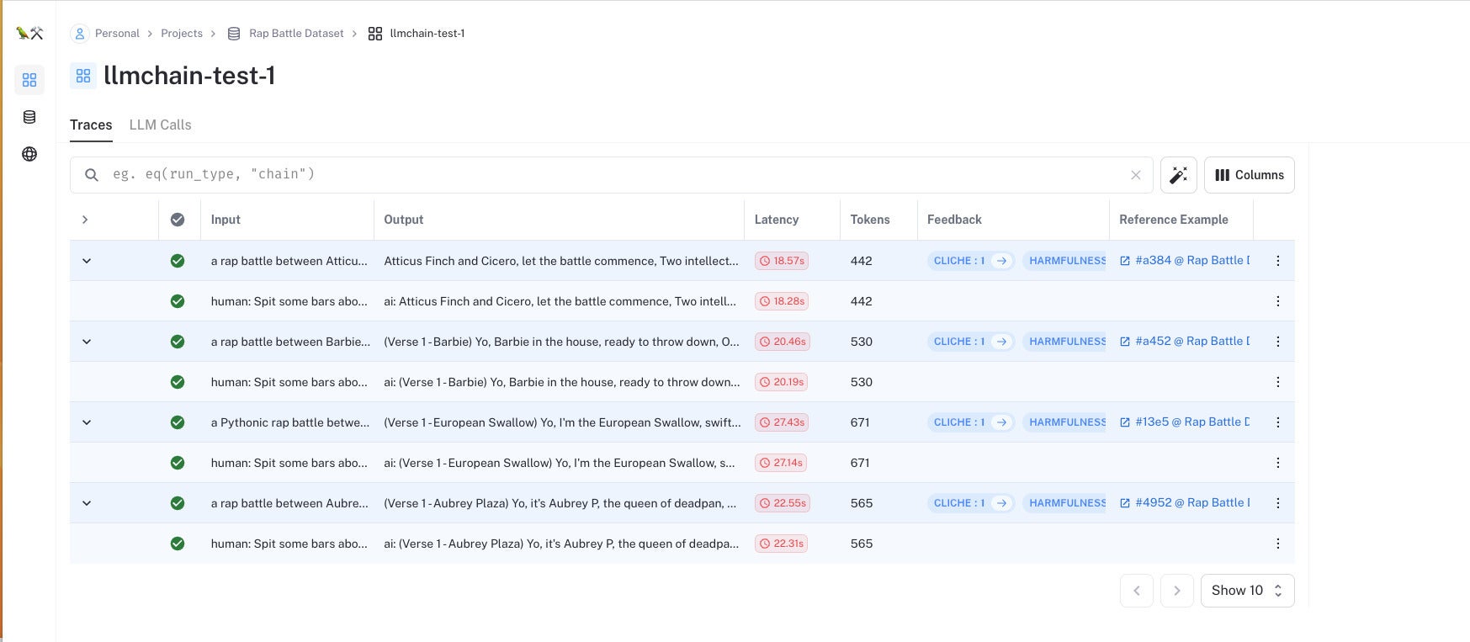The width and height of the screenshot is (1470, 642).
Task: Select the Traces tab
Action: [91, 125]
